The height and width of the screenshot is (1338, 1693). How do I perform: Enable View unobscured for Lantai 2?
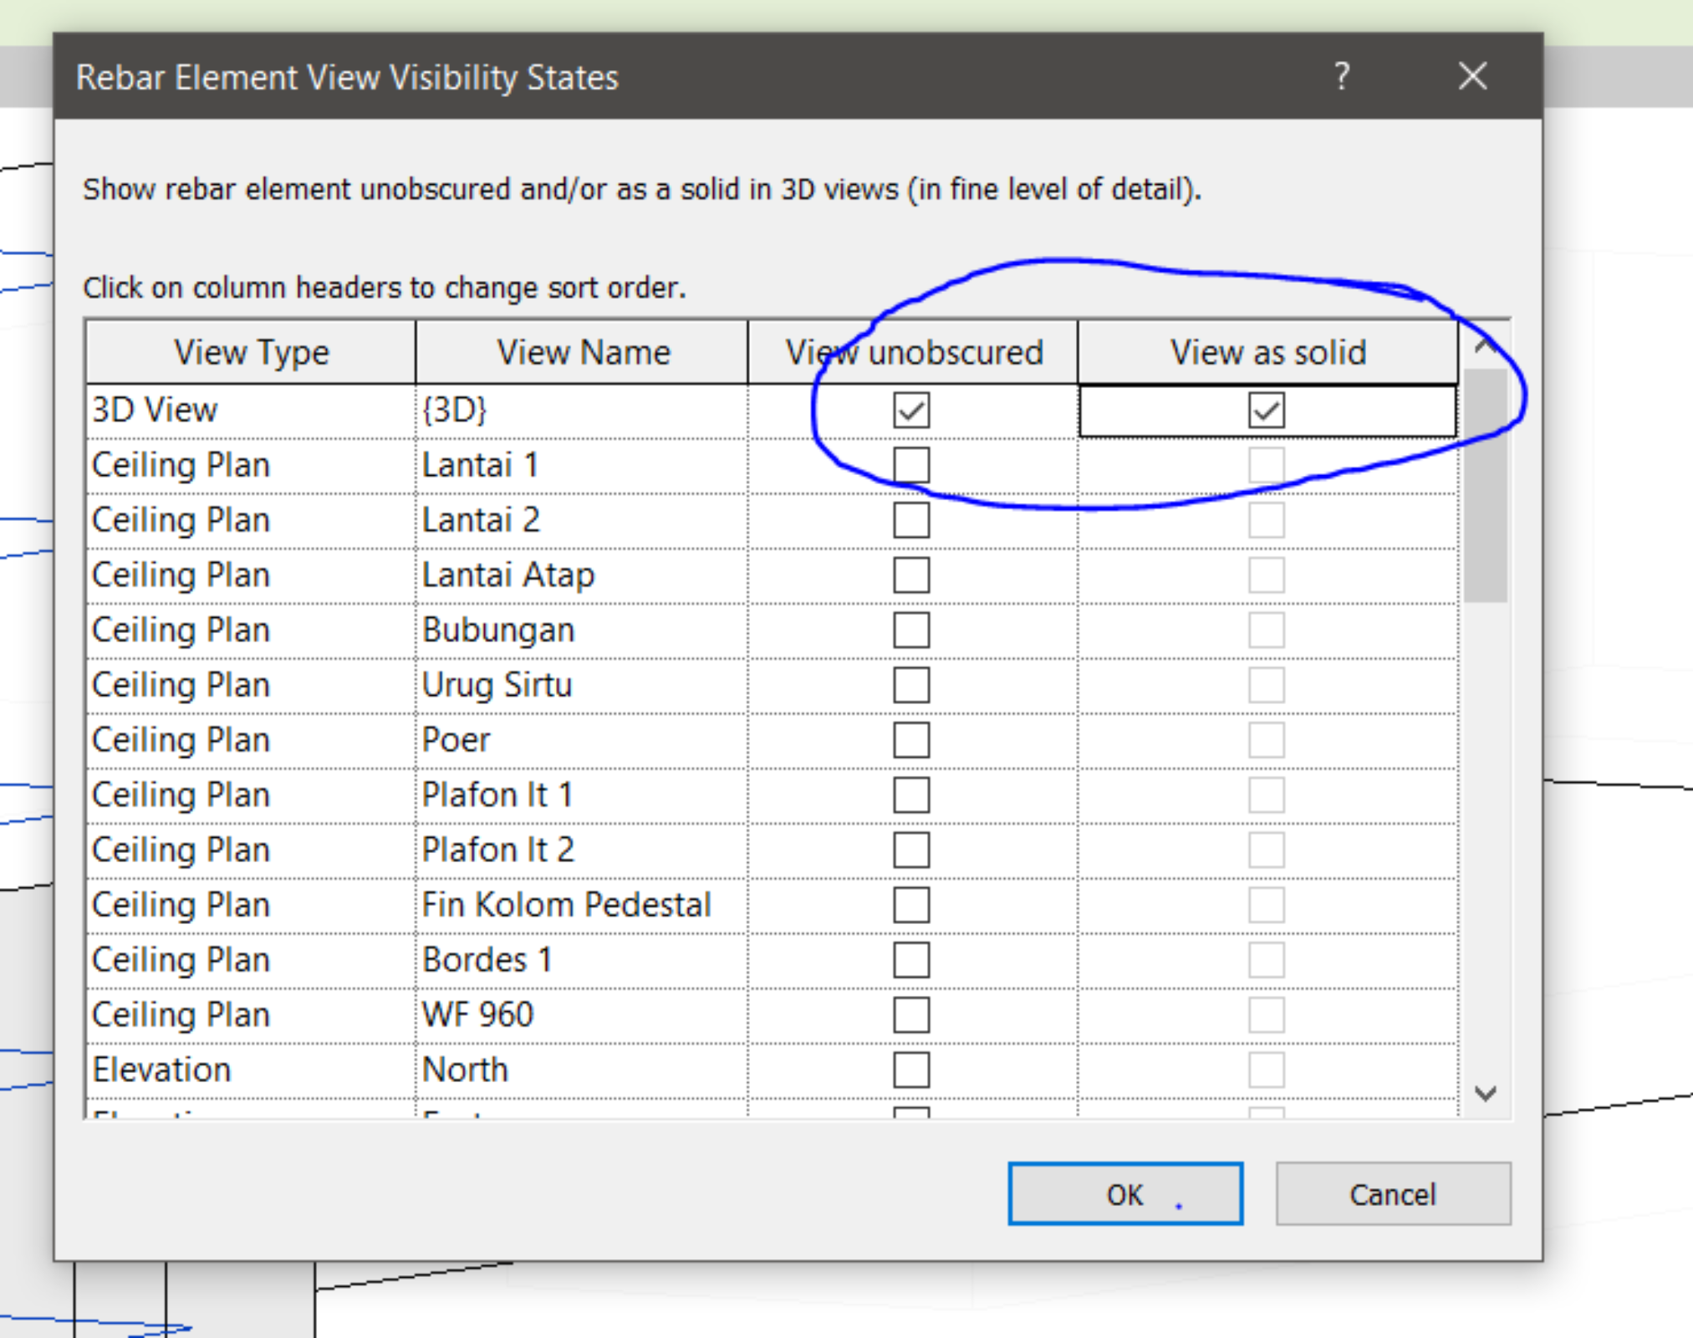click(910, 520)
